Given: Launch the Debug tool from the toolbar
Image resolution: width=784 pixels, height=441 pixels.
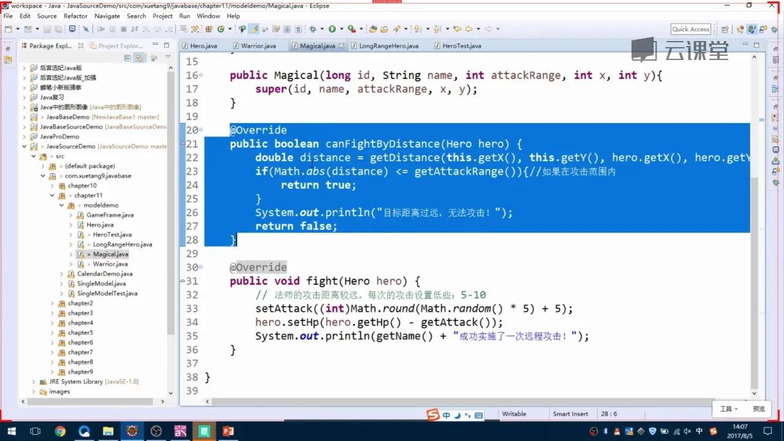Looking at the screenshot, I should click(313, 29).
